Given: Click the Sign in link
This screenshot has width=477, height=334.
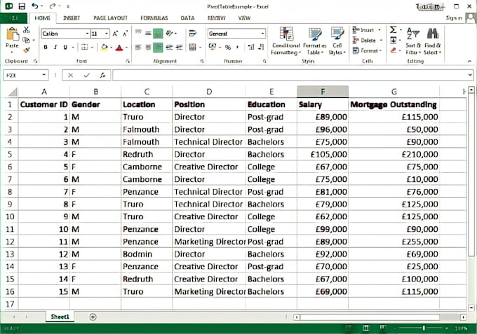Looking at the screenshot, I should pyautogui.click(x=454, y=17).
